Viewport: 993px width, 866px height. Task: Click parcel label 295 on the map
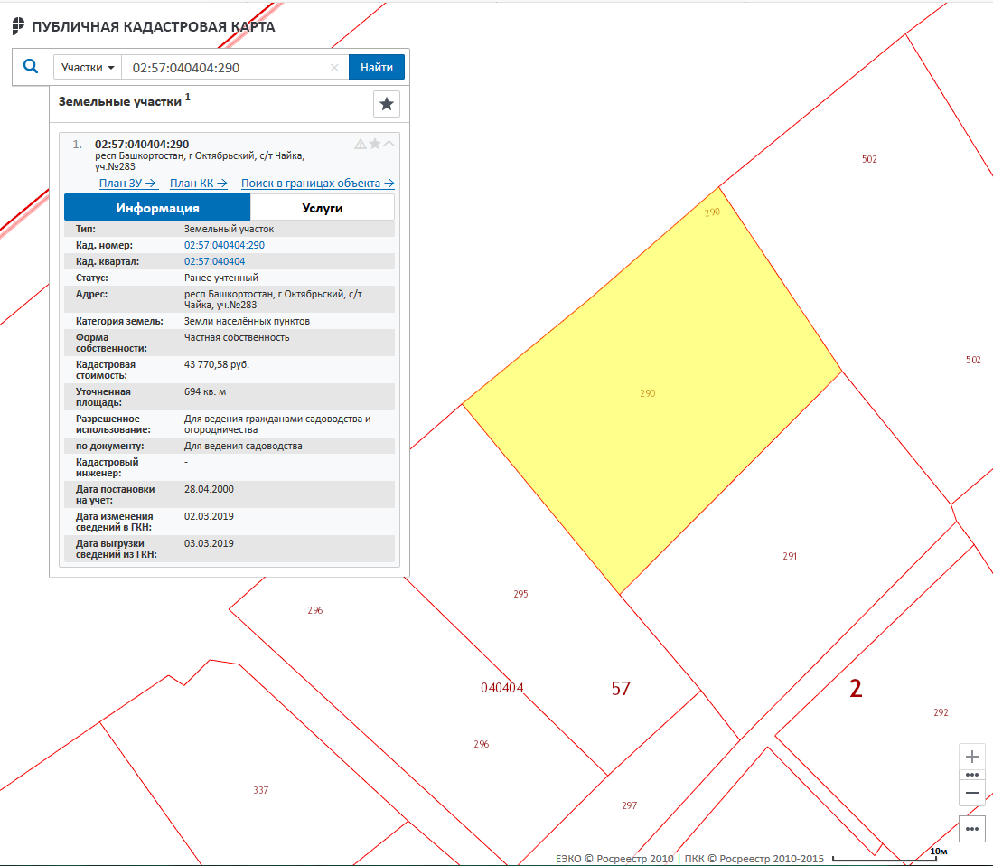tap(520, 594)
